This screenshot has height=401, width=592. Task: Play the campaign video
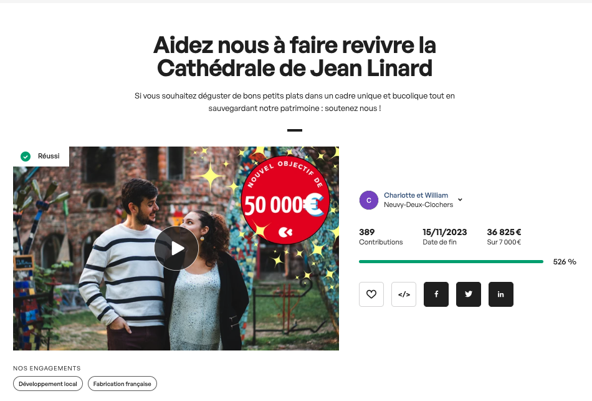click(x=176, y=248)
